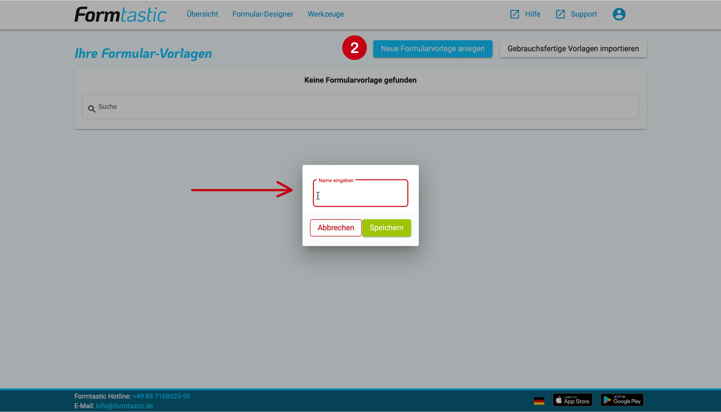721x412 pixels.
Task: Open the Google Play badge
Action: pyautogui.click(x=622, y=400)
